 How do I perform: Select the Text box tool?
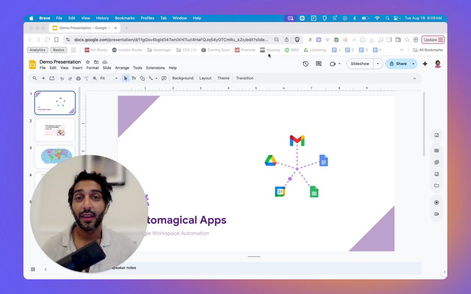pos(134,78)
